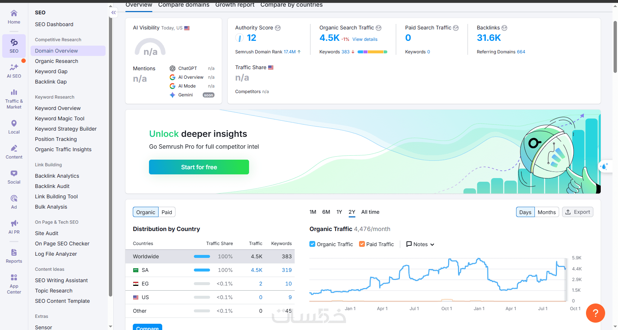618x330 pixels.
Task: Click the Organic Search Traffic info icon
Action: [379, 28]
